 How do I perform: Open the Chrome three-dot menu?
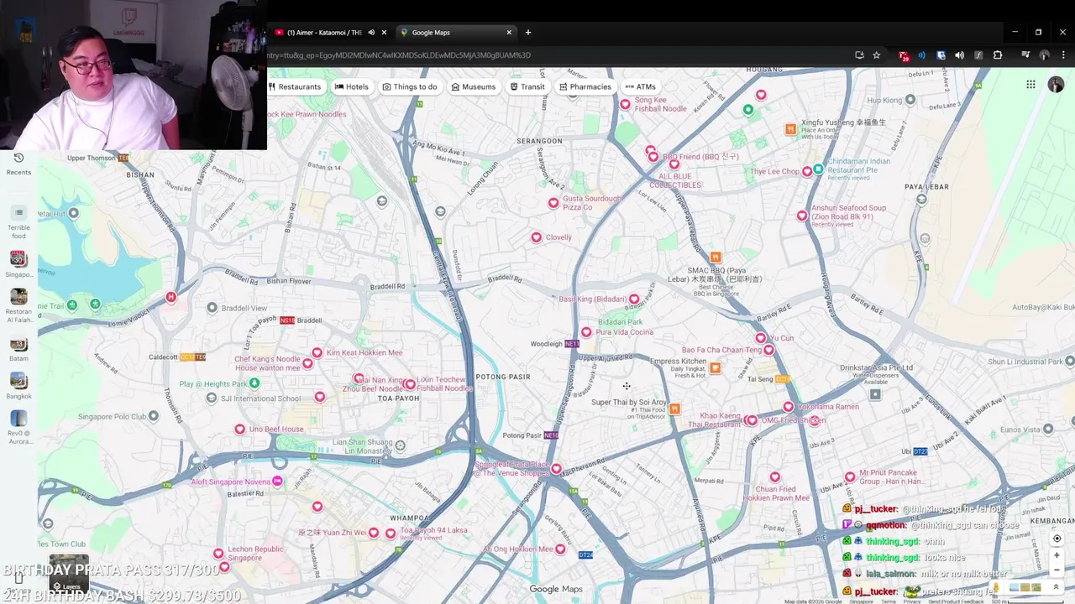click(1063, 55)
